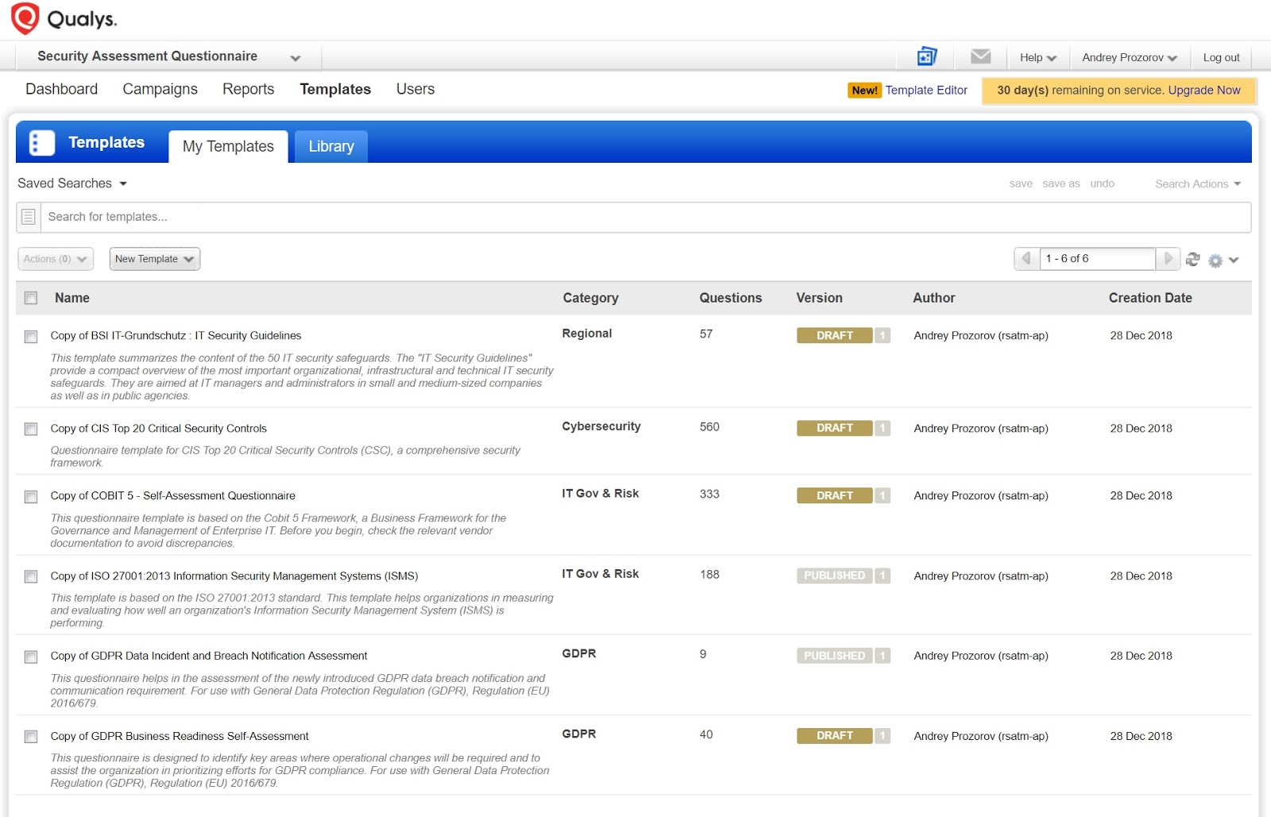Image resolution: width=1271 pixels, height=817 pixels.
Task: Tick the GDPR Data Incident and Breach checkbox
Action: click(31, 657)
